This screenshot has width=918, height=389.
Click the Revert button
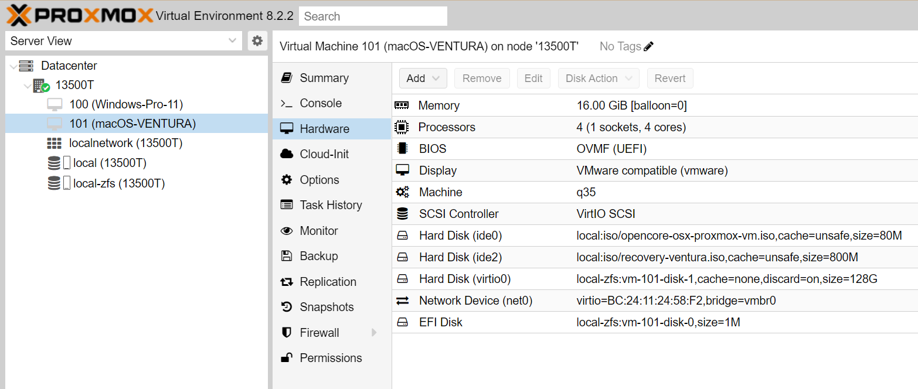(x=670, y=79)
